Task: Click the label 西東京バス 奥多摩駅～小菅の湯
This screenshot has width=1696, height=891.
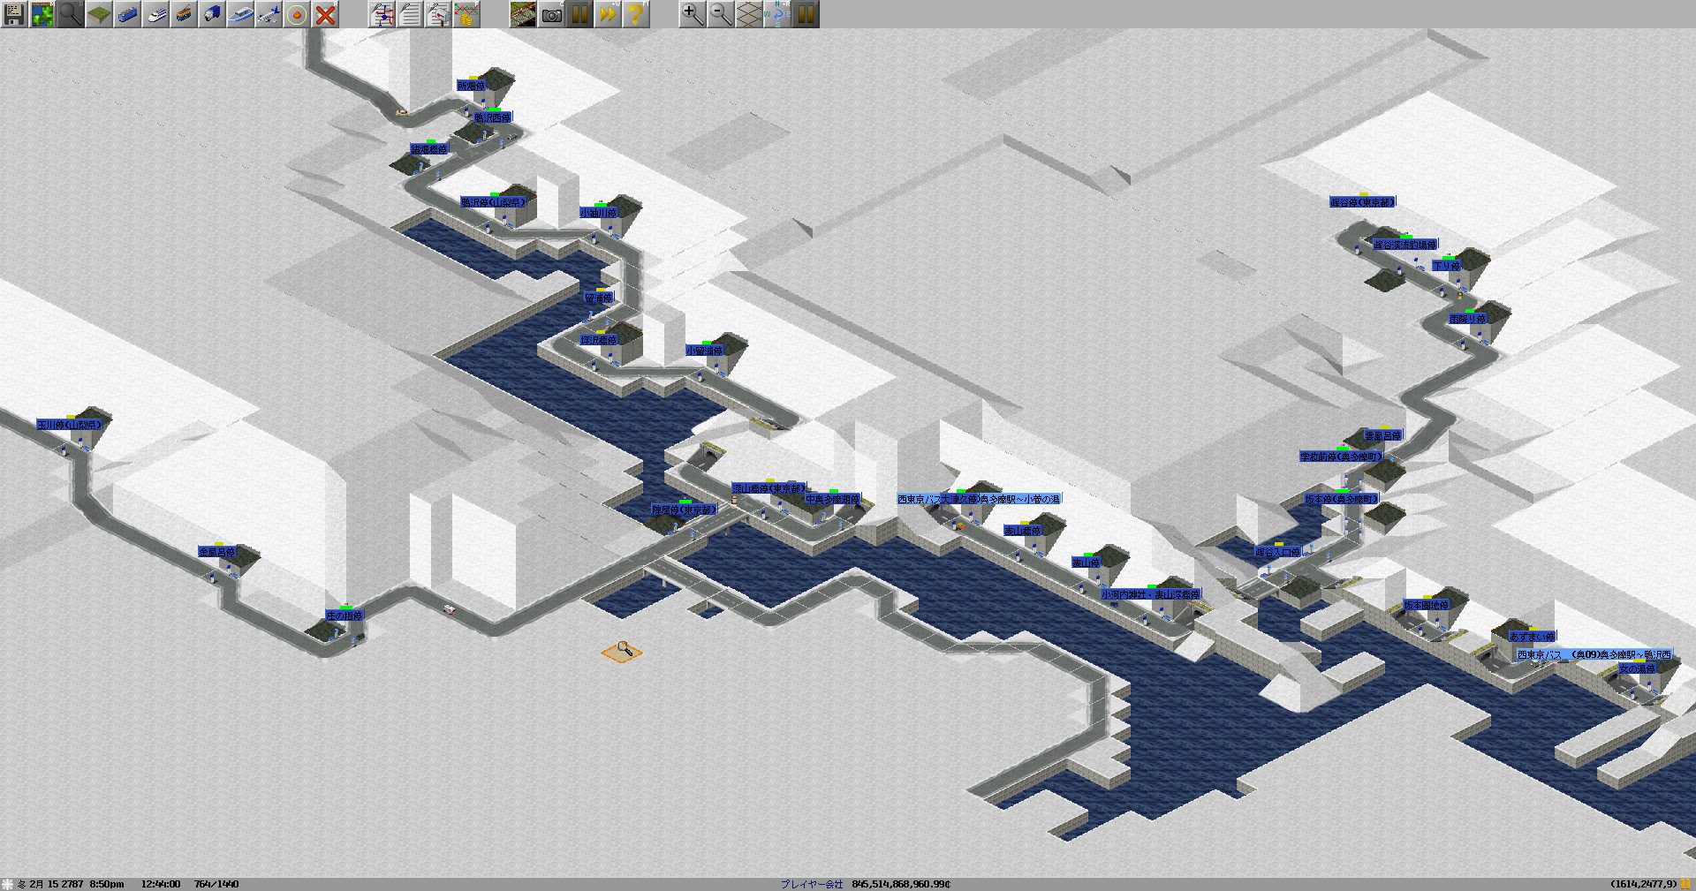Action: pyautogui.click(x=979, y=499)
